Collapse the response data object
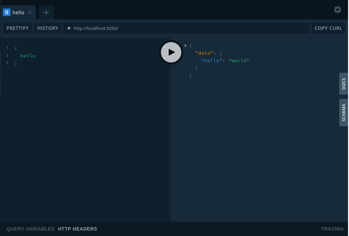 click(185, 45)
